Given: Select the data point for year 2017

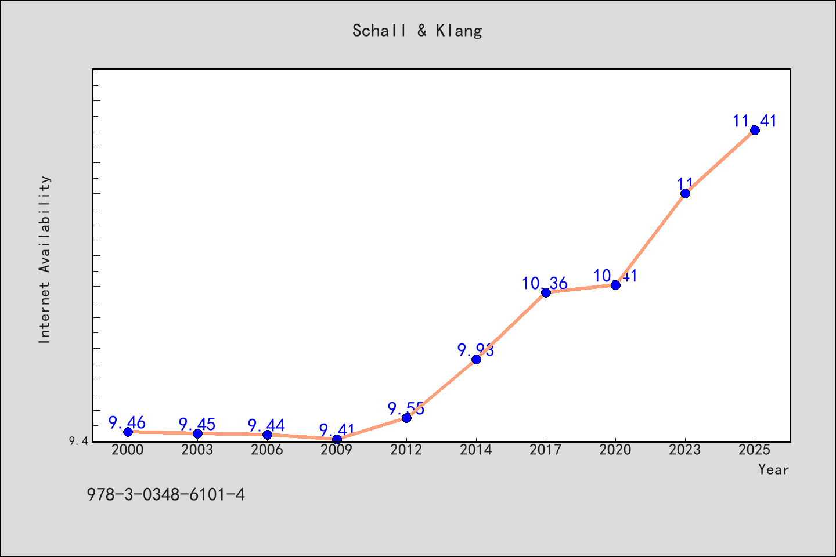Looking at the screenshot, I should [546, 292].
